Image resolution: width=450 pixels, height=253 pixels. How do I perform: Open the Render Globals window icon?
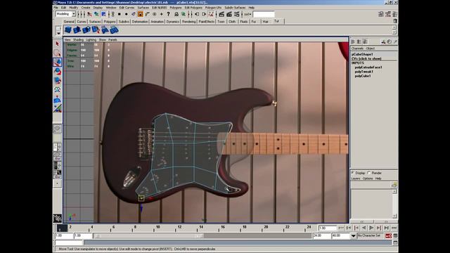[x=237, y=14]
